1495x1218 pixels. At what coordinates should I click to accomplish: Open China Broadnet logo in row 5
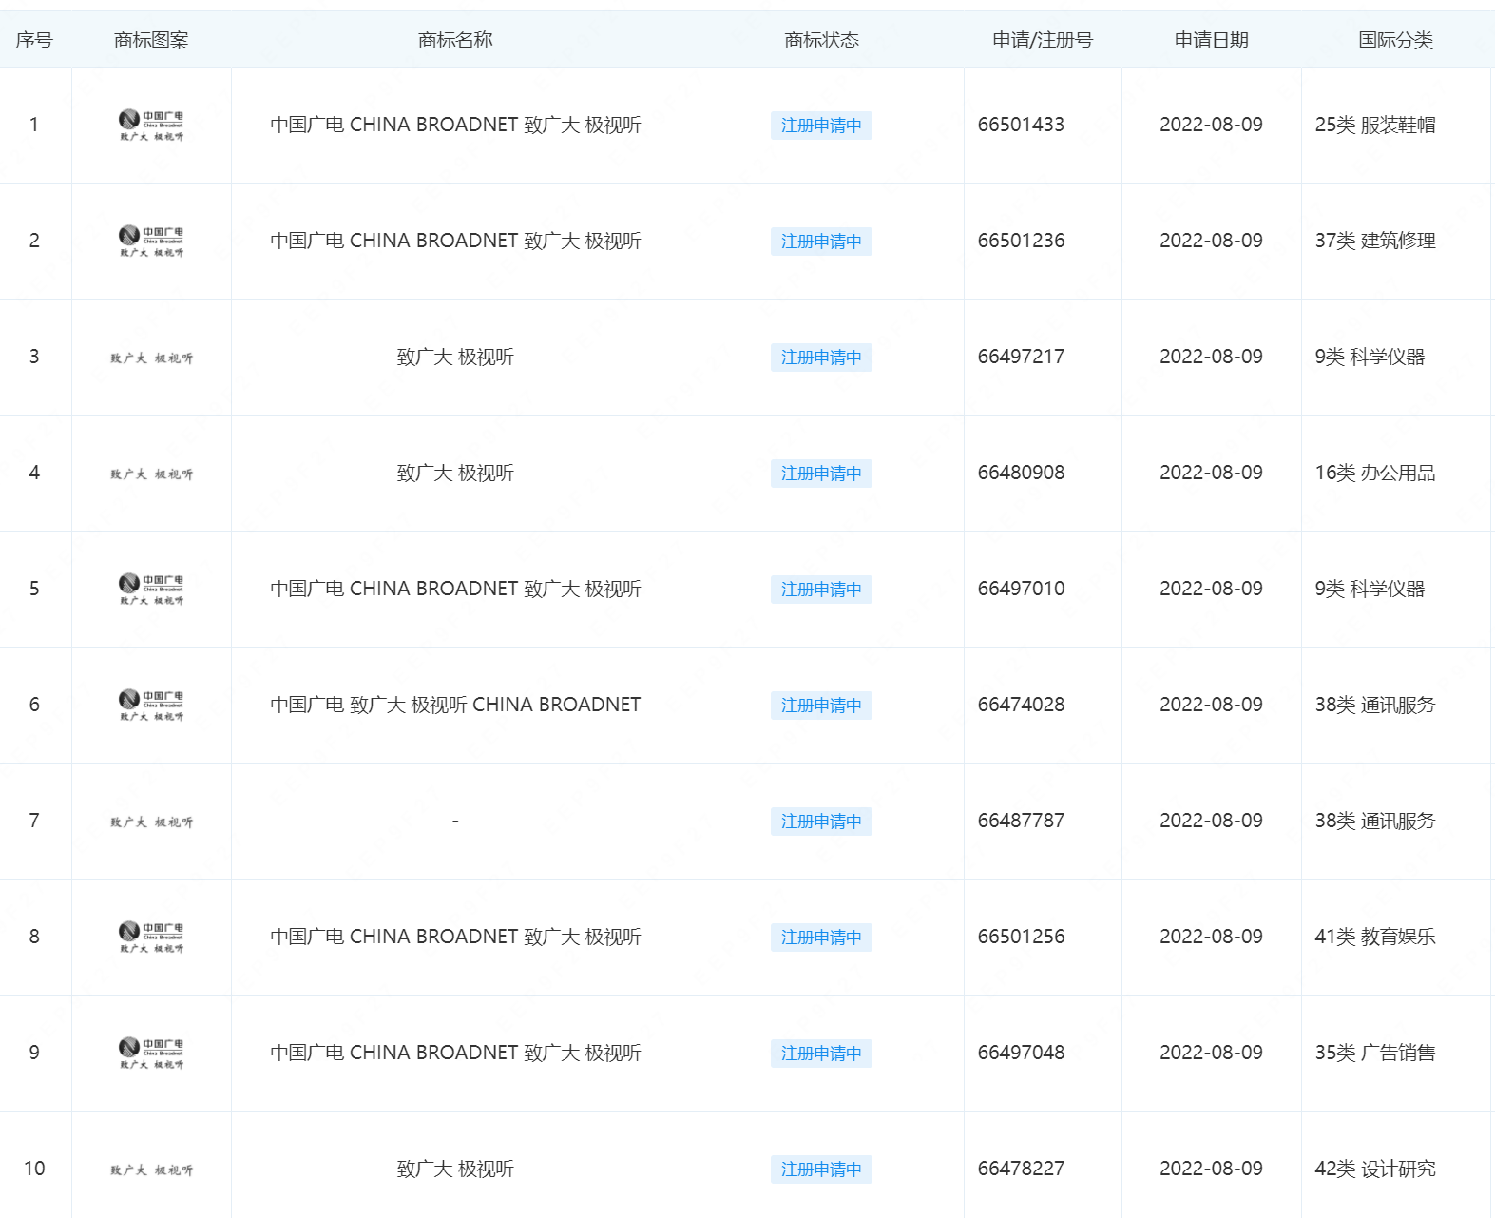151,590
